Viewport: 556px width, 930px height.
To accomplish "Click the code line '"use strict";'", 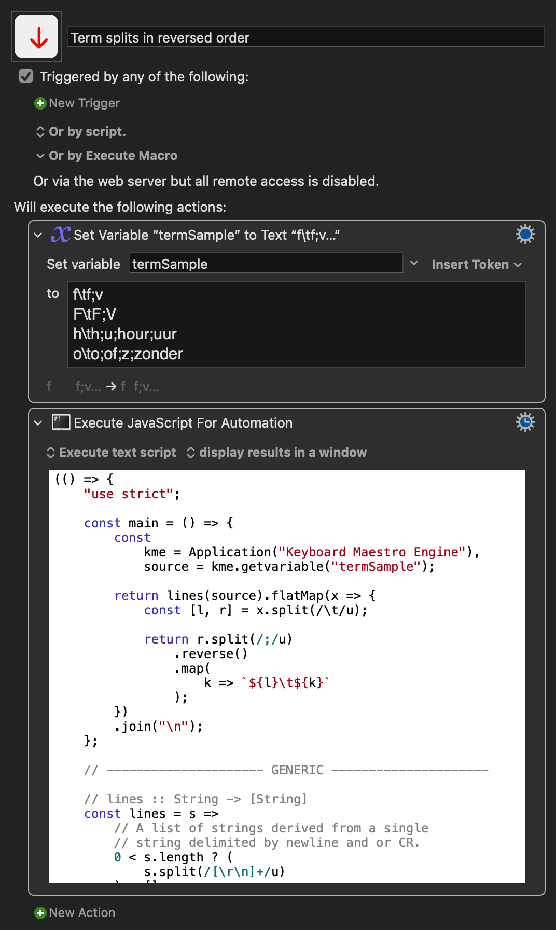I will point(132,494).
